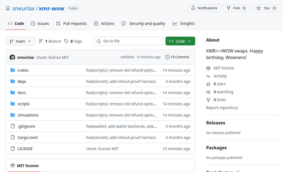
Task: Click the sneurlax author name in the commit row
Action: (26, 57)
